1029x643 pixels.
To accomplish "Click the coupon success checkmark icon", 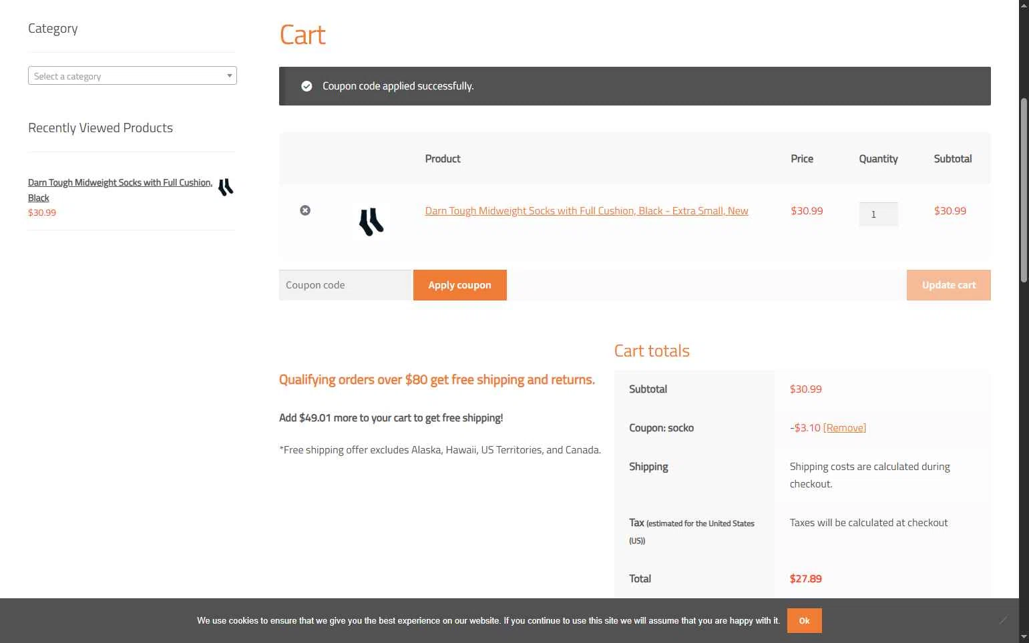I will (306, 86).
